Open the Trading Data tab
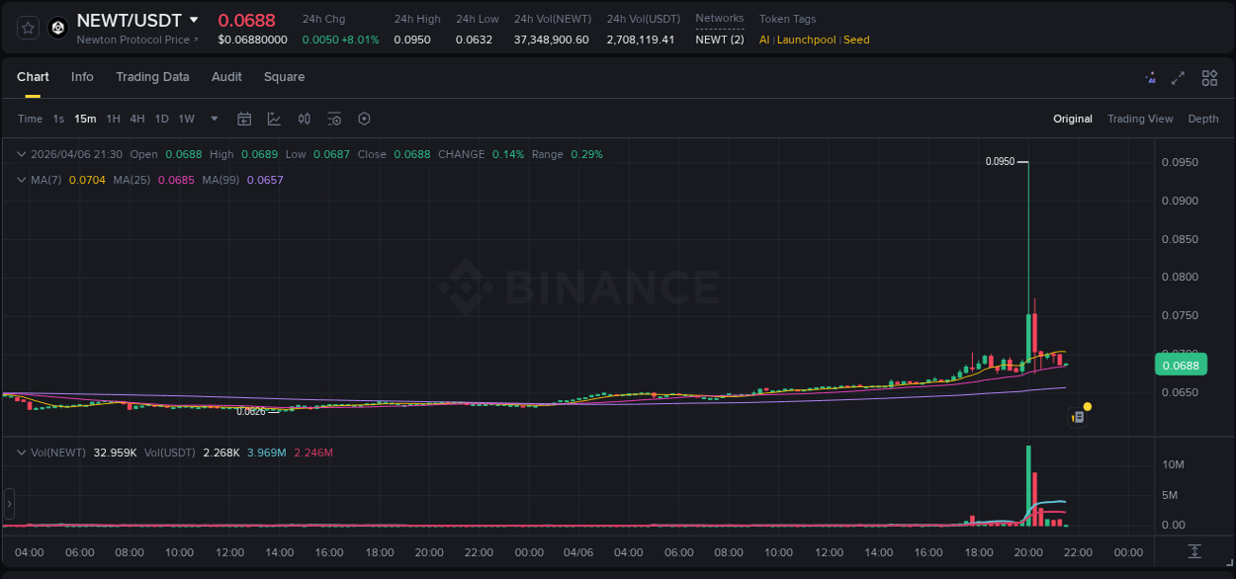 click(152, 77)
